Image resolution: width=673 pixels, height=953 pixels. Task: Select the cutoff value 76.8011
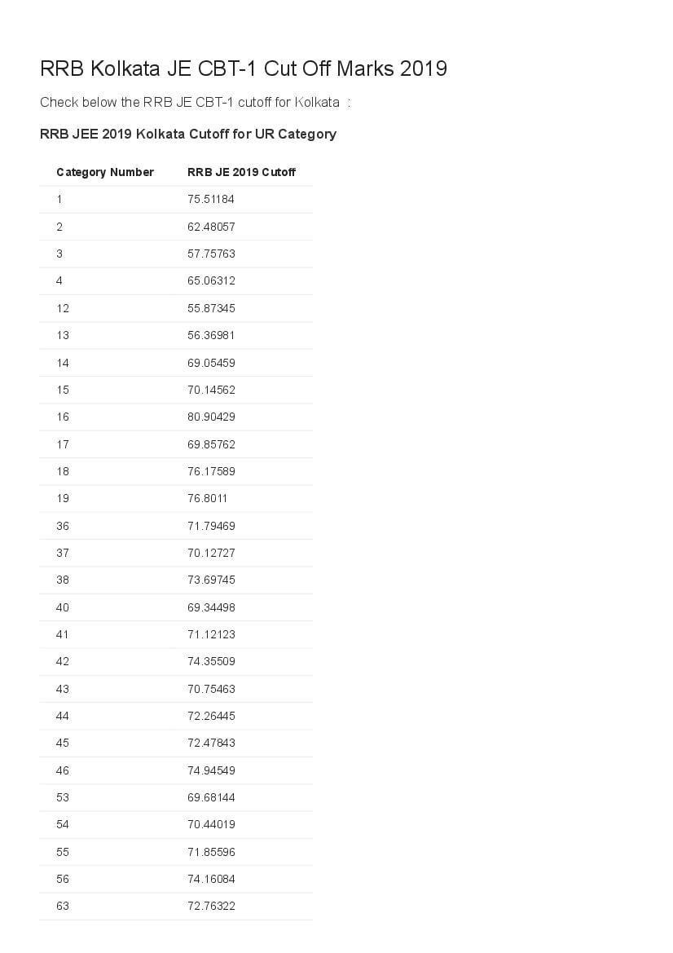click(208, 498)
